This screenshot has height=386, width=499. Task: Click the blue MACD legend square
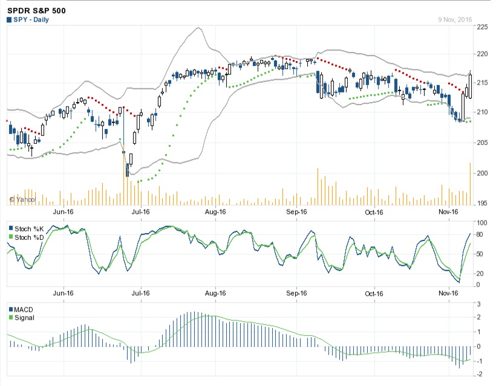(x=11, y=309)
